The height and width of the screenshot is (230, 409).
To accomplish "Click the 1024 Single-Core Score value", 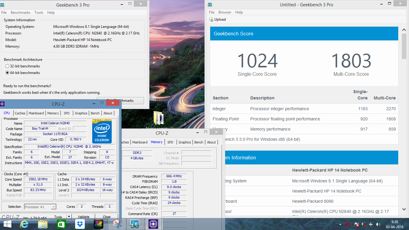I will tap(257, 60).
